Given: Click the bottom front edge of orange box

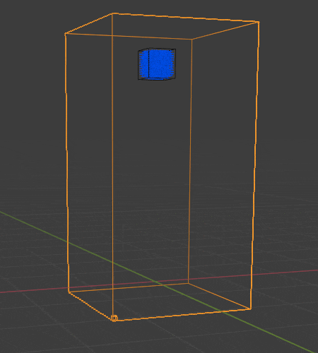Looking at the screenshot, I should click(x=182, y=313).
